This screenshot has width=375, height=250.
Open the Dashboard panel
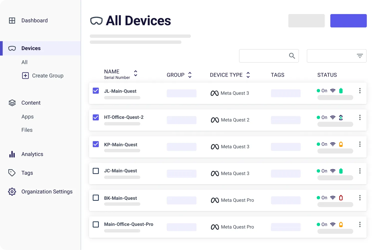tap(34, 20)
